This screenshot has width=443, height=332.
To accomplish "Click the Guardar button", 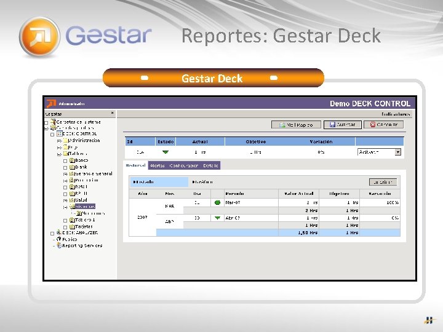I will click(343, 124).
